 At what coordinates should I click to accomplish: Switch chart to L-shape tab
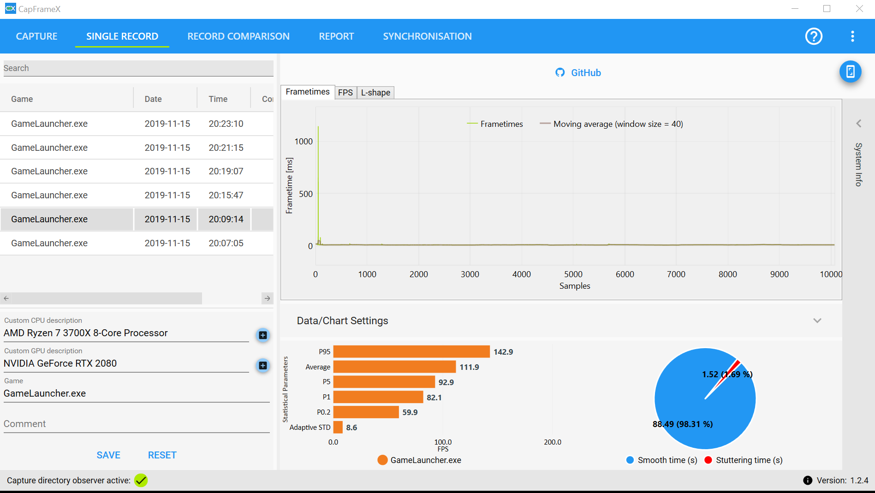click(x=375, y=92)
